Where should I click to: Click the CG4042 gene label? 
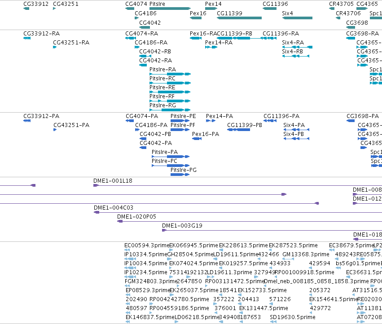pos(150,22)
